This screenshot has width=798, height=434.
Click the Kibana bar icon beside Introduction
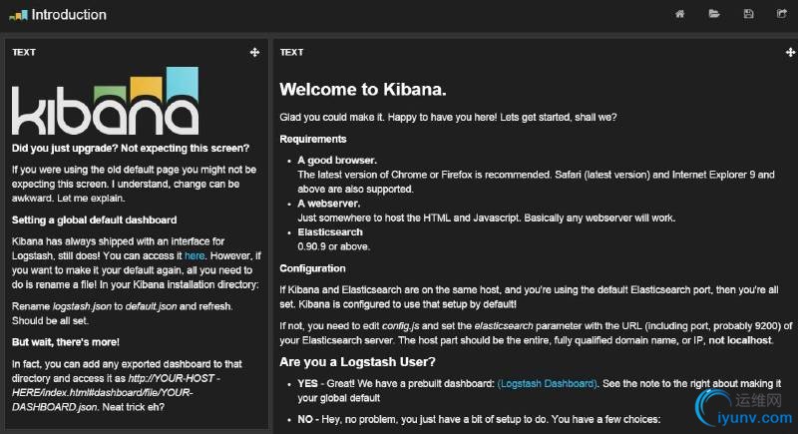coord(19,15)
